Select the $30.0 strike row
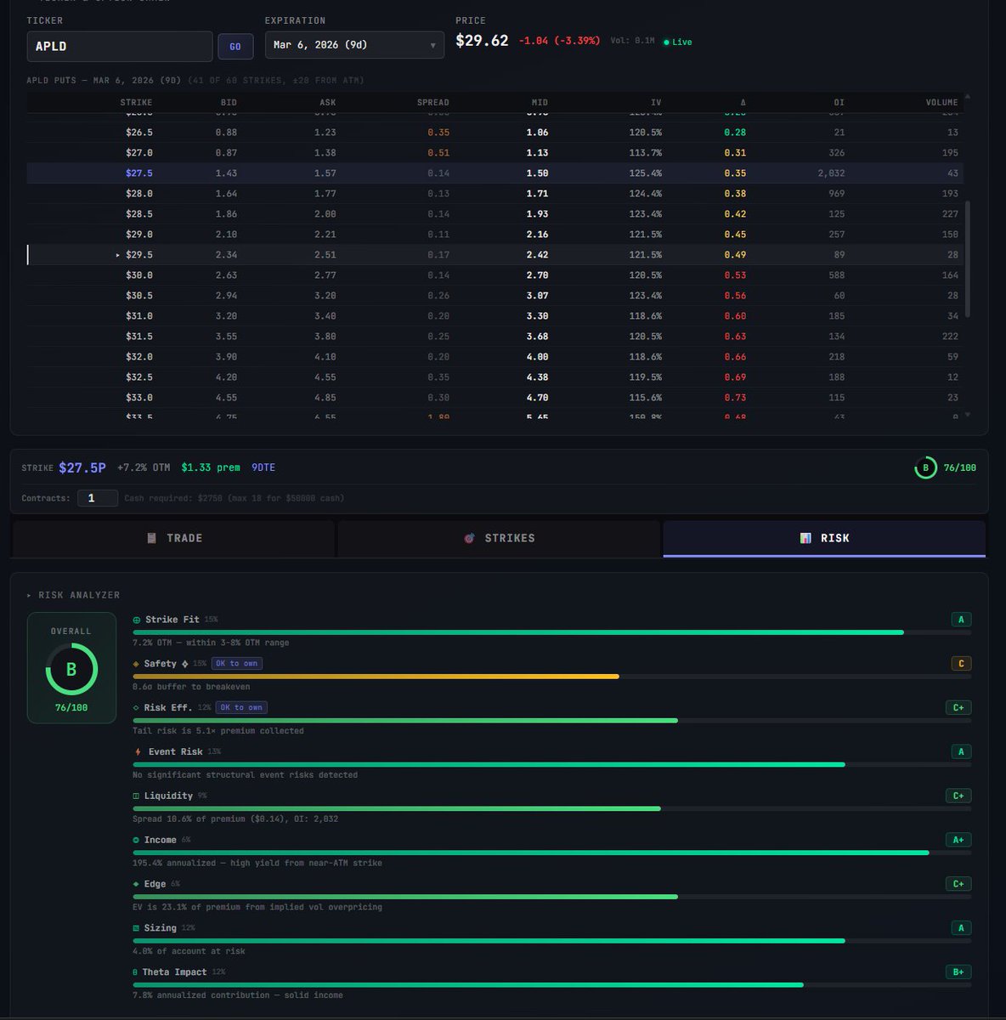 495,275
